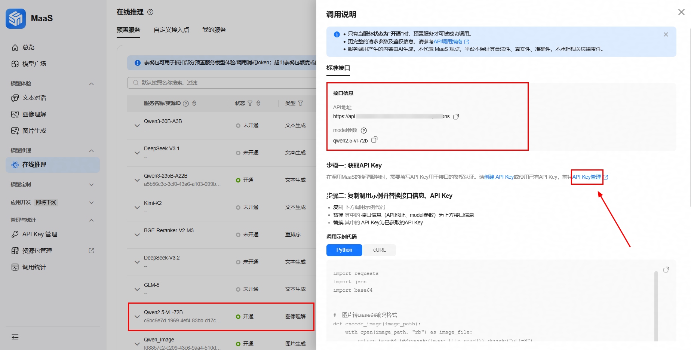Close the 调用说明 panel
The height and width of the screenshot is (350, 691).
pyautogui.click(x=681, y=12)
